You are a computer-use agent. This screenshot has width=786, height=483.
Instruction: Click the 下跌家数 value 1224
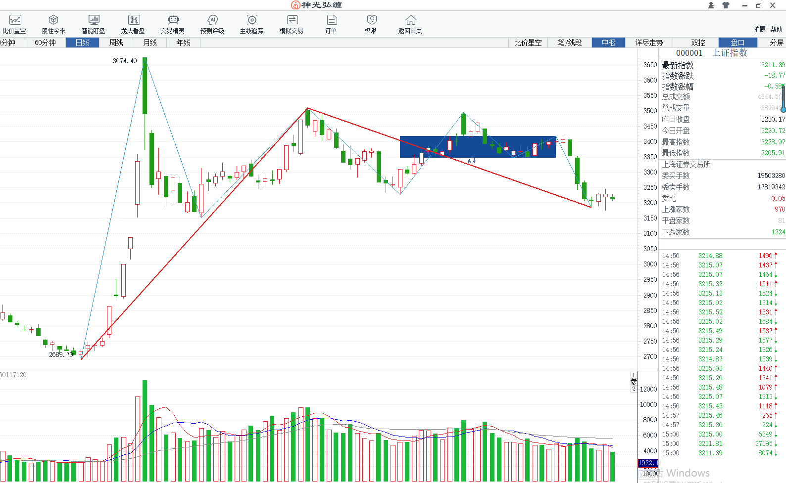point(778,232)
